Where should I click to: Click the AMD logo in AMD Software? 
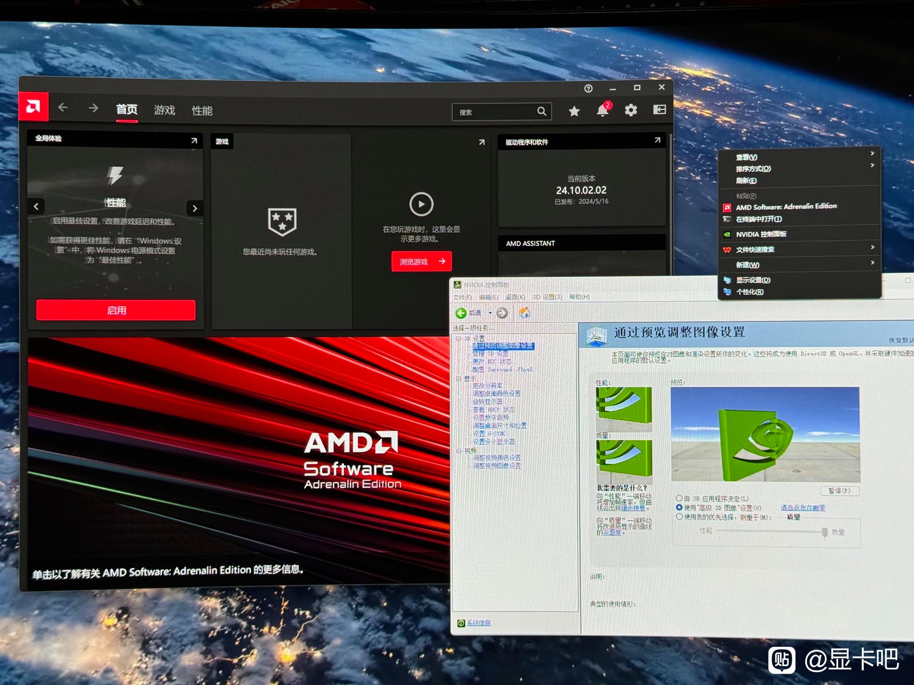click(33, 107)
